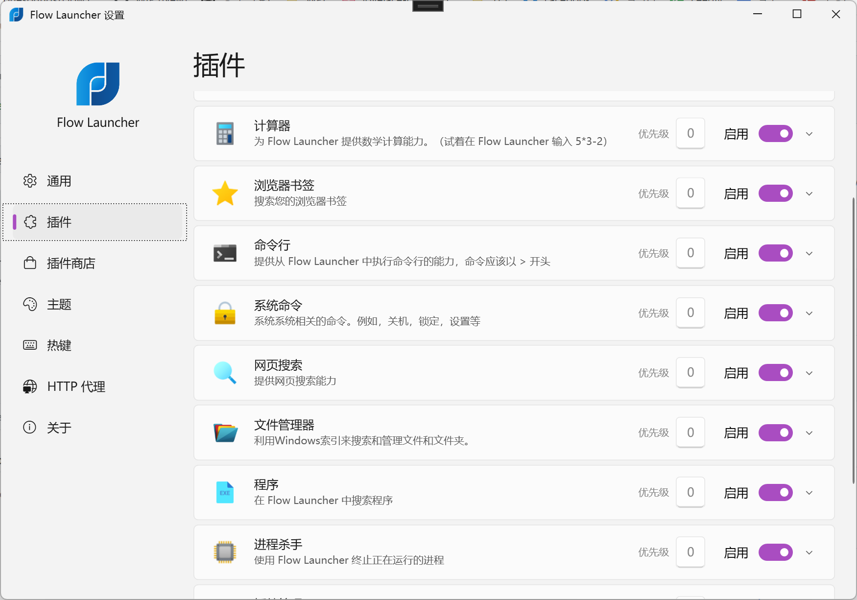Expand the 命令行 plugin chevron

point(809,253)
